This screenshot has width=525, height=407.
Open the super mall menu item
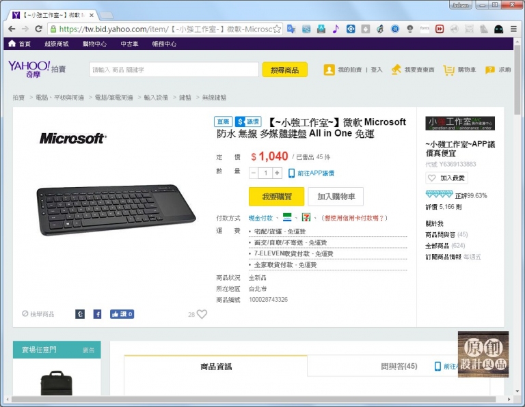point(57,44)
